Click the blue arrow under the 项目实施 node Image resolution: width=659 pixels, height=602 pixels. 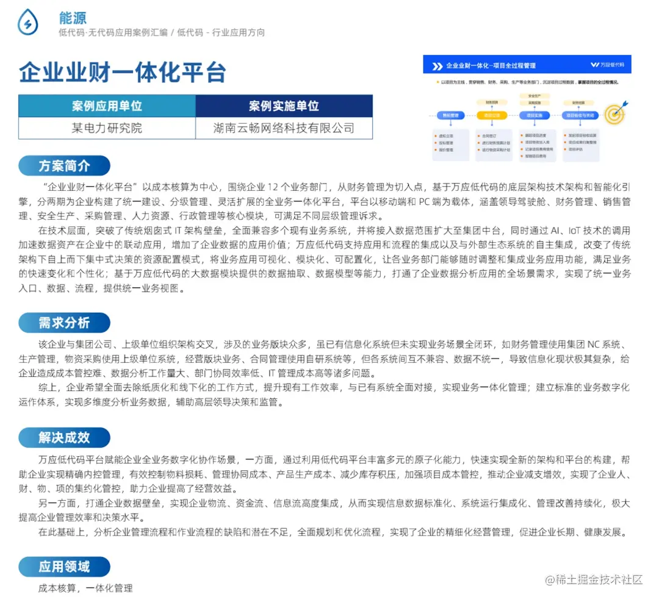coord(535,124)
